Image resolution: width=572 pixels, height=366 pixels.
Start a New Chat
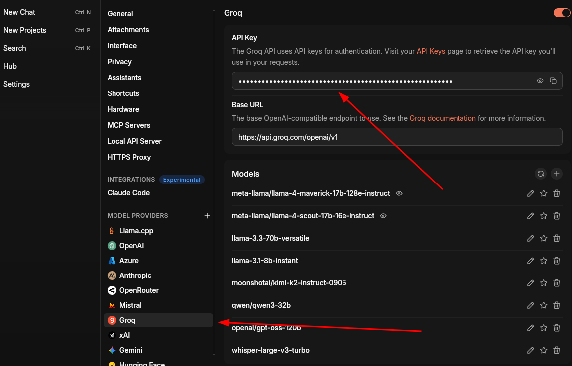pos(19,12)
